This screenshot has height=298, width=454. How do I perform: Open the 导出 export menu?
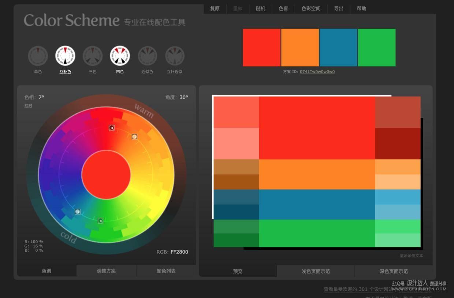click(x=339, y=8)
